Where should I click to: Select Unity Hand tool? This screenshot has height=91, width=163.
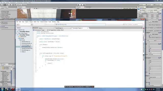pyautogui.click(x=2, y=5)
